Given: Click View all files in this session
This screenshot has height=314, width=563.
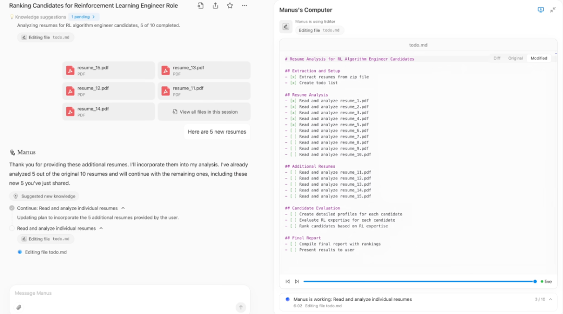Looking at the screenshot, I should click(x=204, y=112).
